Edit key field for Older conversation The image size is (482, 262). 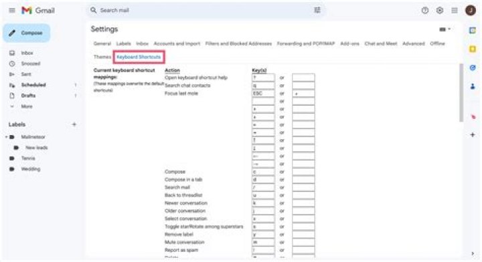263,211
